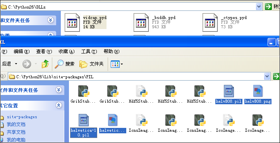
Task: Open the 编辑(E) menu
Action: tap(22, 52)
